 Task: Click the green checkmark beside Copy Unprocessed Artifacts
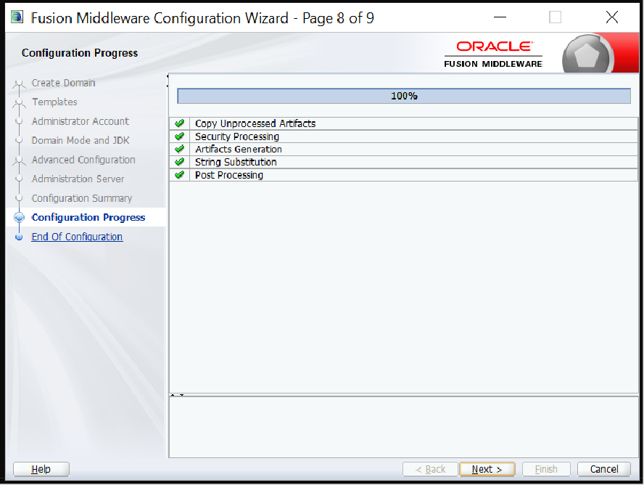(179, 123)
